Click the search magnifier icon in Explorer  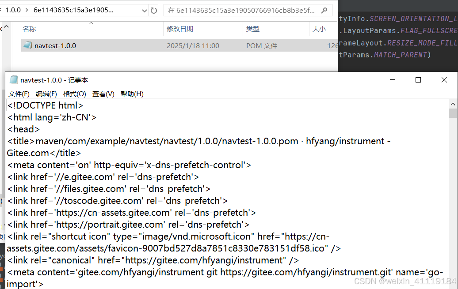[x=324, y=11]
